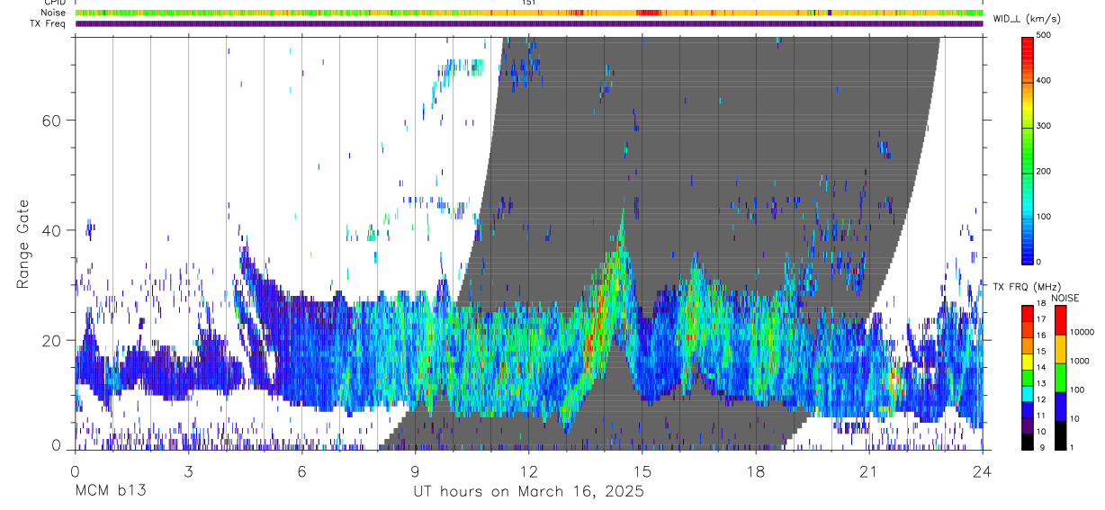Click the '400' tick on the width colorbar
1105x510 pixels.
(x=1044, y=80)
